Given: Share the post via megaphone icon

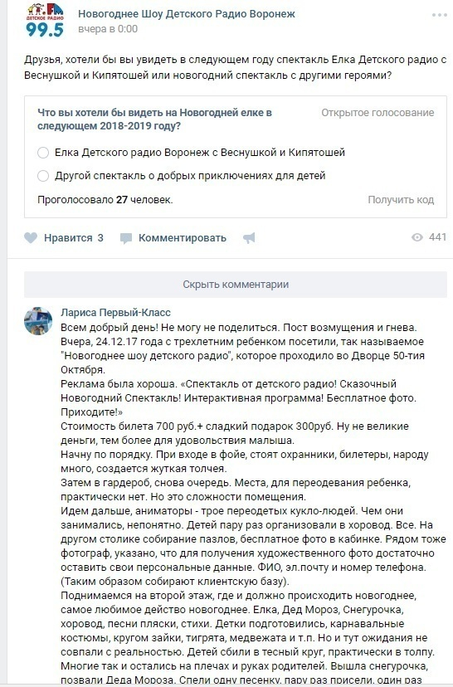Looking at the screenshot, I should 249,238.
